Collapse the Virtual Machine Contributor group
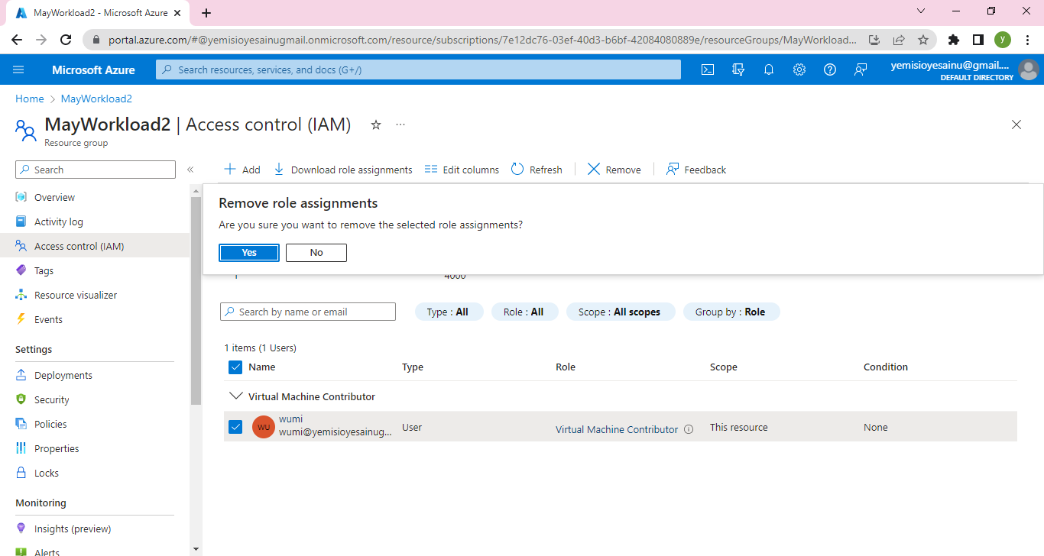Screen dimensions: 1044x556 pos(235,396)
